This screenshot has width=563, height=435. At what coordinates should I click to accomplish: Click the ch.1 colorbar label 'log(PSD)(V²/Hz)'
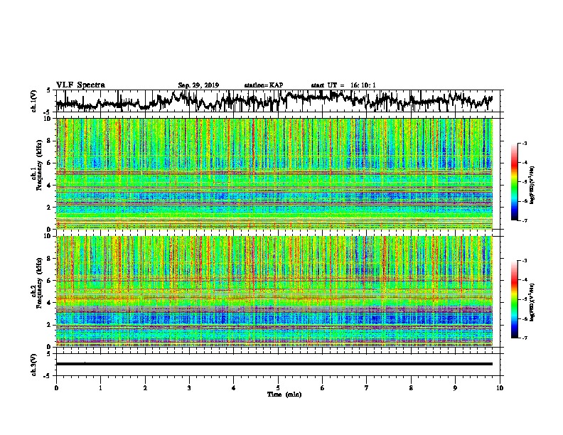[532, 185]
